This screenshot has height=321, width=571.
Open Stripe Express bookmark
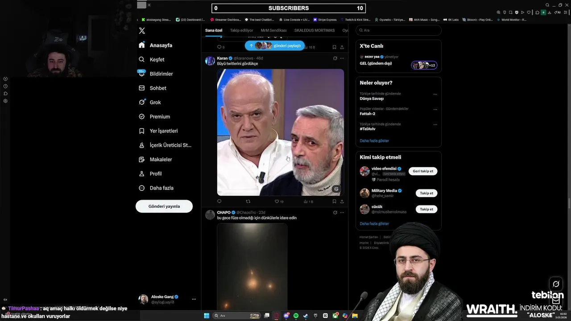tap(325, 20)
